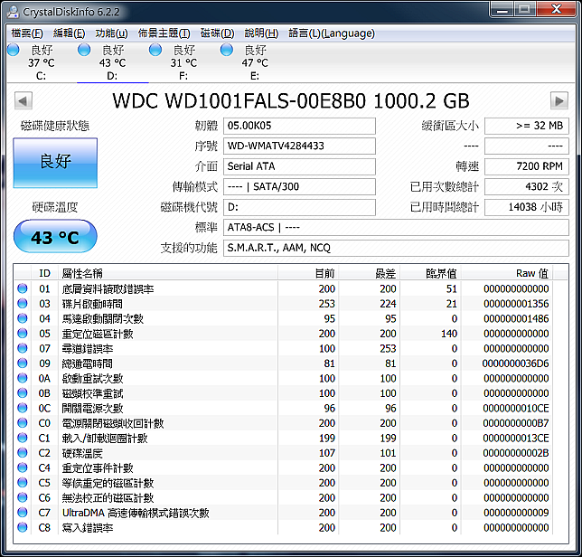
Task: Click the transfer mode field SATA/300
Action: (299, 187)
